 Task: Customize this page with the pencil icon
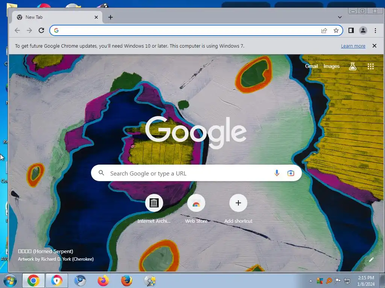click(371, 259)
